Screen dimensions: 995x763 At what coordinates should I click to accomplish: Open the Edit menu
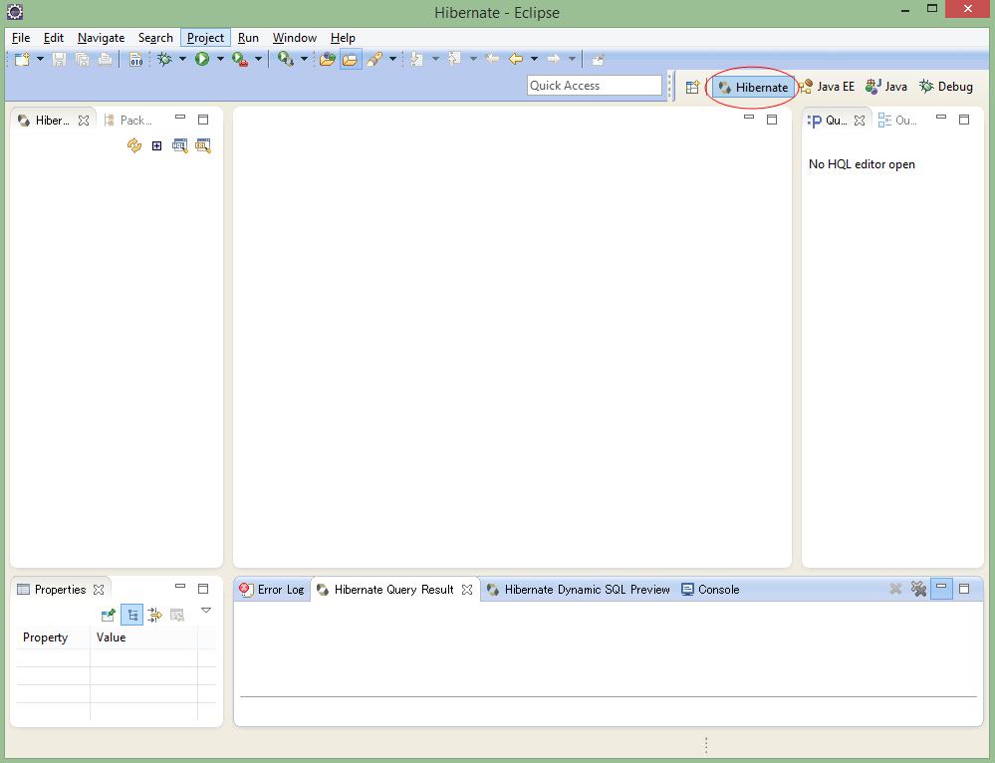tap(54, 38)
